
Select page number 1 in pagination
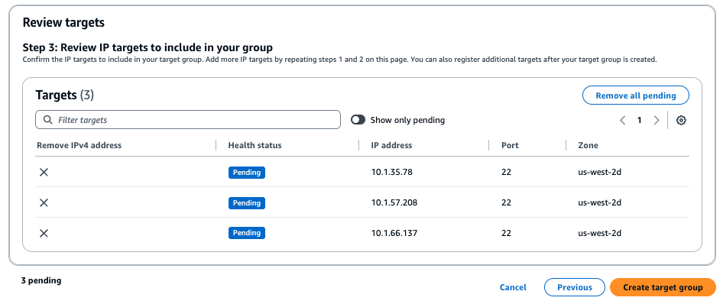[x=639, y=120]
